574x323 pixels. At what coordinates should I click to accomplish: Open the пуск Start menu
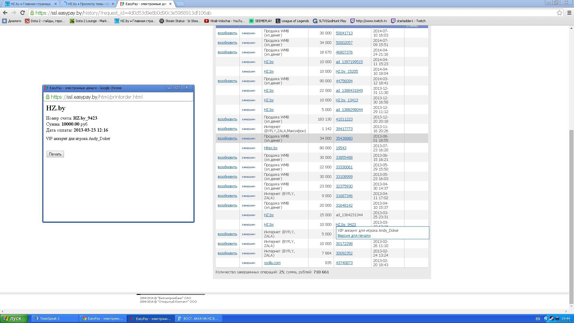pos(14,319)
